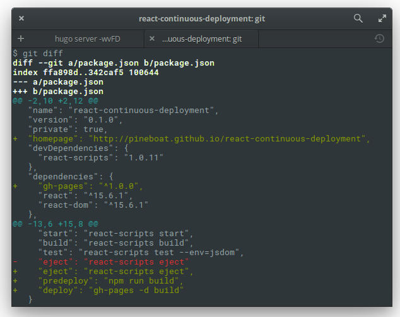This screenshot has width=400, height=317.
Task: Switch to the hugo server -wvFD tab
Action: point(88,39)
